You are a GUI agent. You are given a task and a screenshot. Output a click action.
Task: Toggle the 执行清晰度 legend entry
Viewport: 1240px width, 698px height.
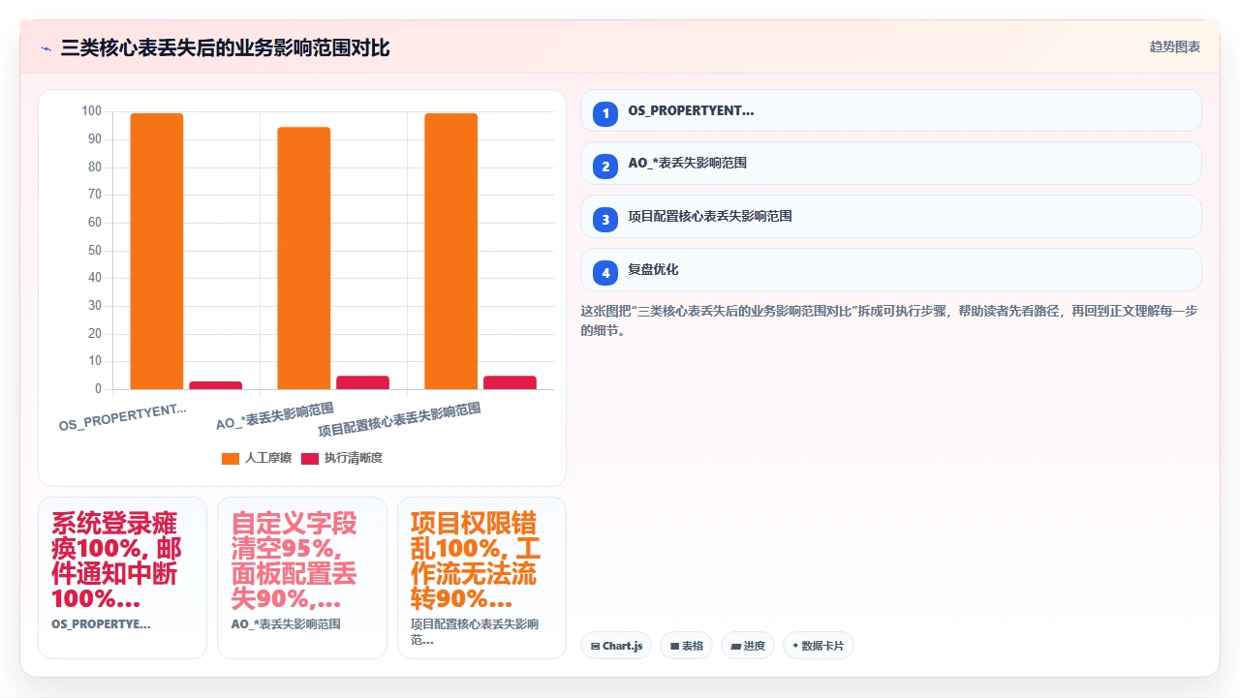point(341,458)
